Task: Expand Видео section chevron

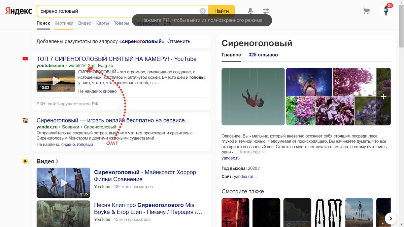Action: point(57,161)
